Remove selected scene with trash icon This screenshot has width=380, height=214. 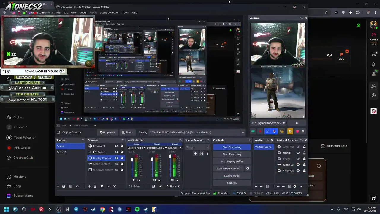click(x=64, y=186)
